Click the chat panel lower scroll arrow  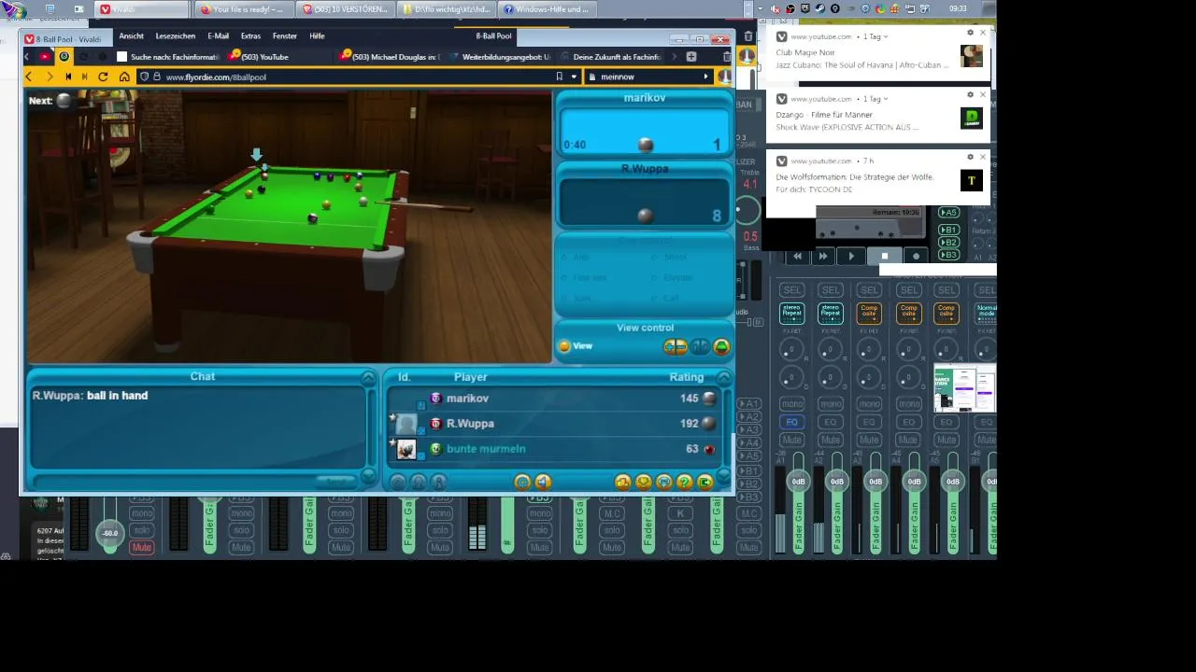pos(368,476)
